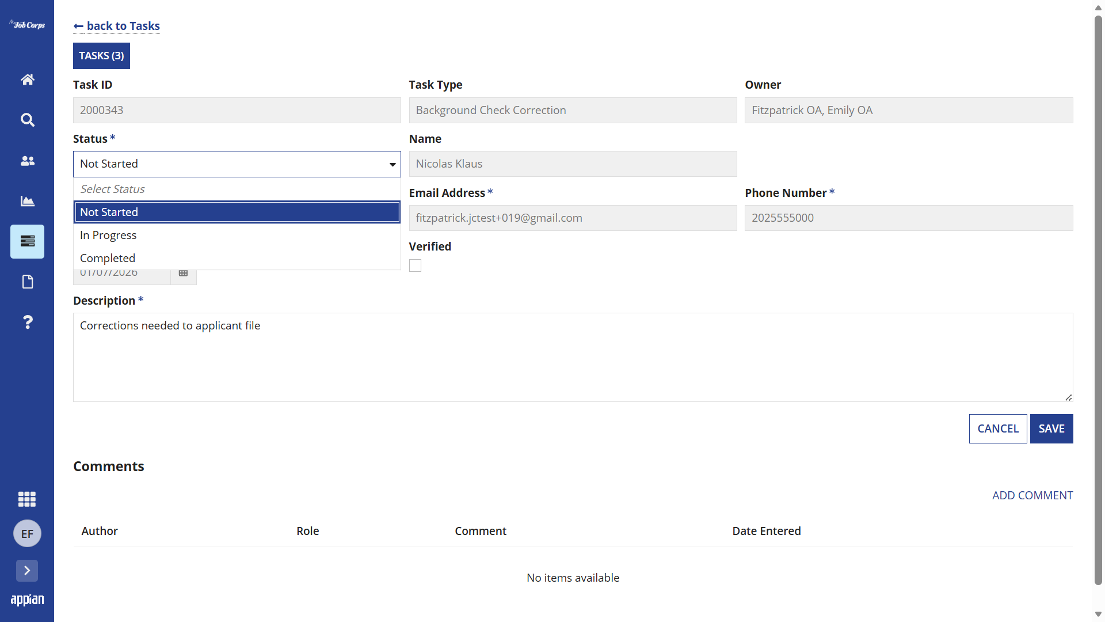The height and width of the screenshot is (622, 1105).
Task: Click the scrollbar down arrow
Action: [1098, 615]
